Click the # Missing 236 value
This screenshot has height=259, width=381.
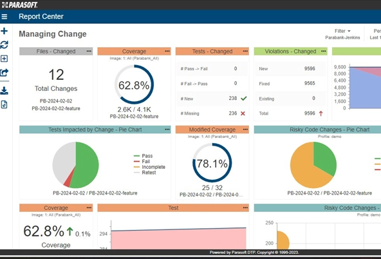pyautogui.click(x=233, y=113)
